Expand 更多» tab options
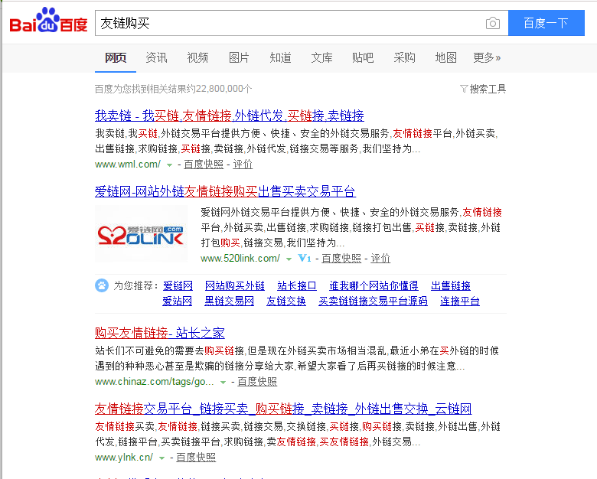This screenshot has width=597, height=479. point(487,58)
